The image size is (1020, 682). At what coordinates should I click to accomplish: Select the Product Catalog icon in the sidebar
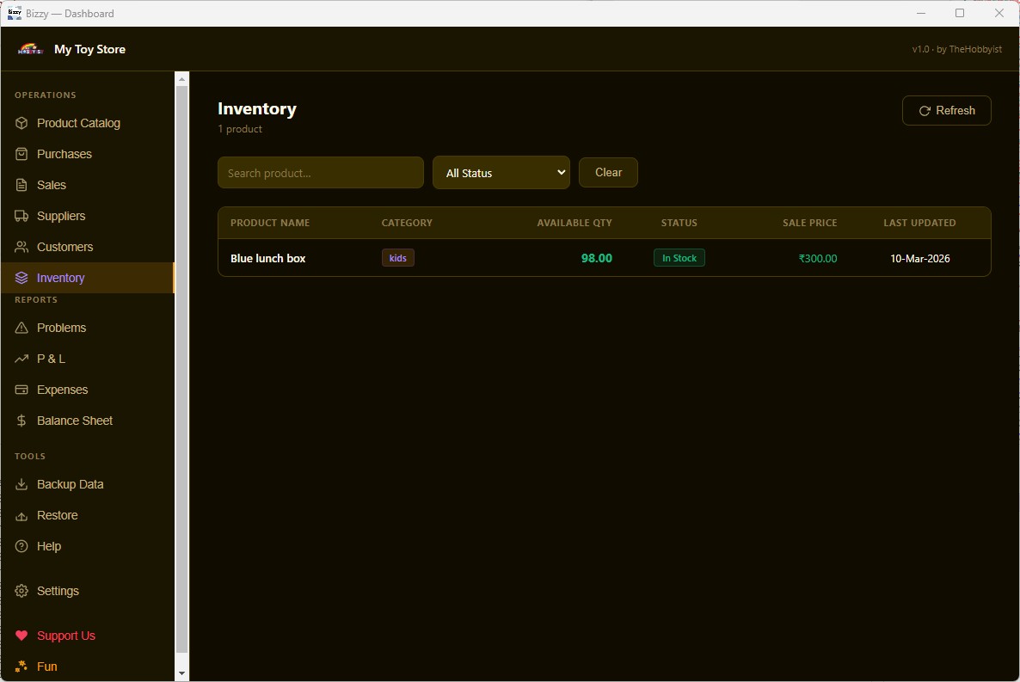point(21,123)
